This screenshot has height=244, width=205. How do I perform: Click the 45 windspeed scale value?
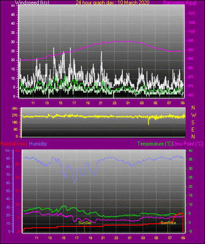(13, 15)
